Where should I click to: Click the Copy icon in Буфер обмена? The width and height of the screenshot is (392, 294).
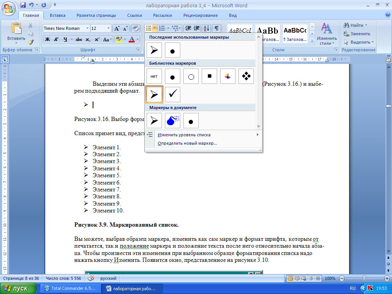31,34
